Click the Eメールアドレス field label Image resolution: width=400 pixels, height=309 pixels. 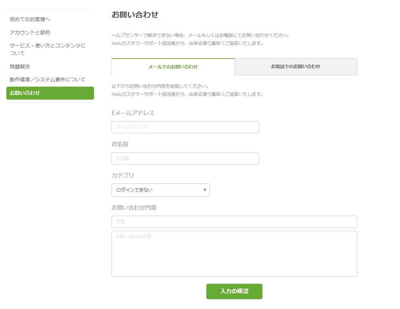[x=133, y=113]
